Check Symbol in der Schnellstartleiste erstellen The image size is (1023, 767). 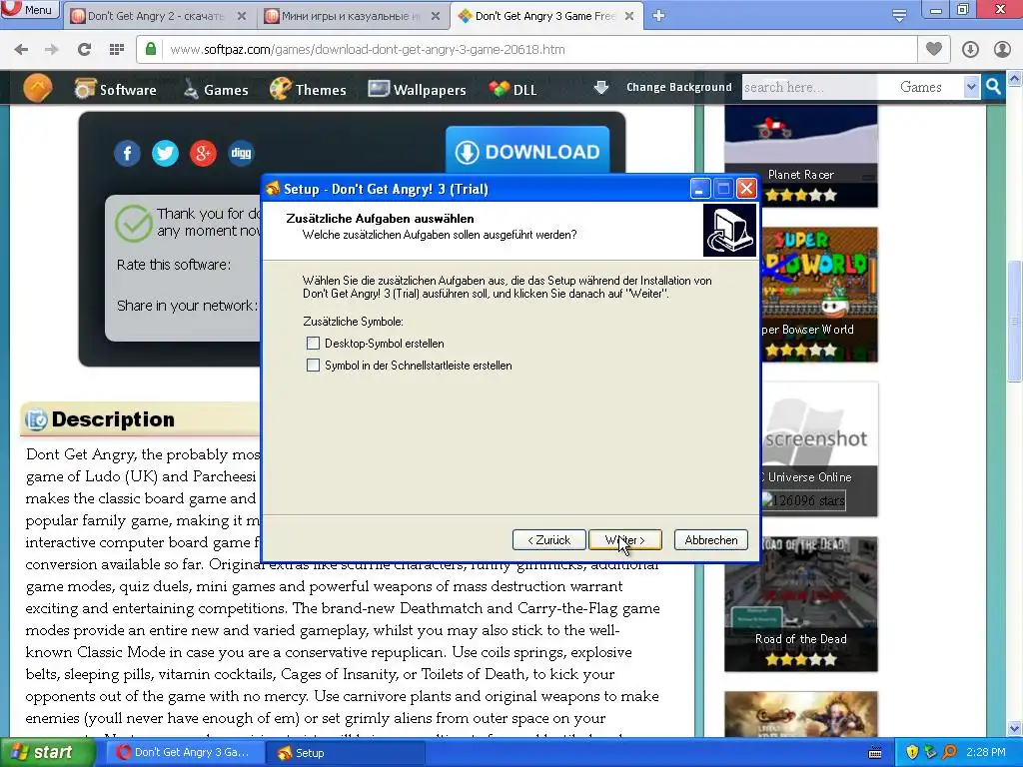point(313,366)
